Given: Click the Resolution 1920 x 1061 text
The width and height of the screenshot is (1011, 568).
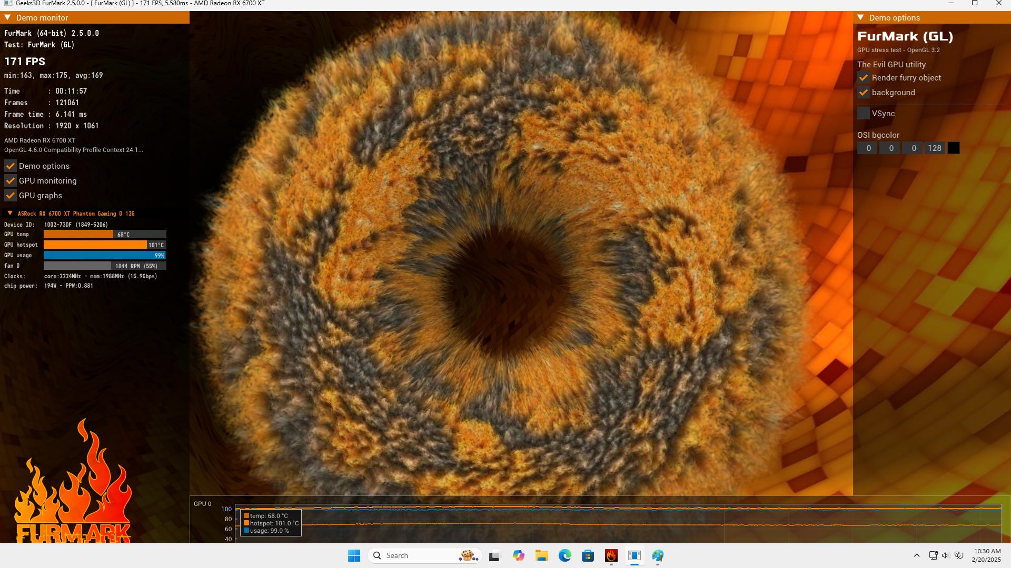Looking at the screenshot, I should click(x=77, y=126).
